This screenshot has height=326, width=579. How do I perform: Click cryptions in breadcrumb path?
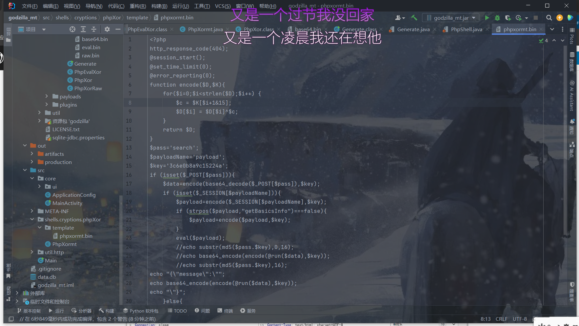pyautogui.click(x=85, y=18)
